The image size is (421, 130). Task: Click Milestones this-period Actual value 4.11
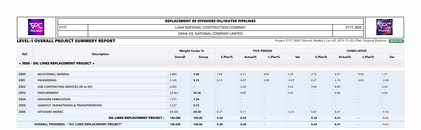click(x=243, y=74)
